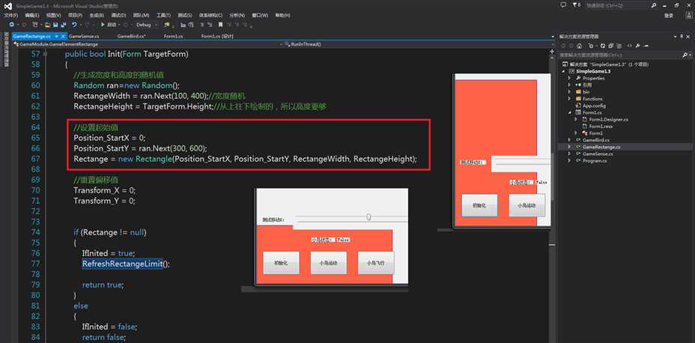695x343 pixels.
Task: Click the refresh icon in Solution Explorer toolbar
Action: [x=603, y=46]
